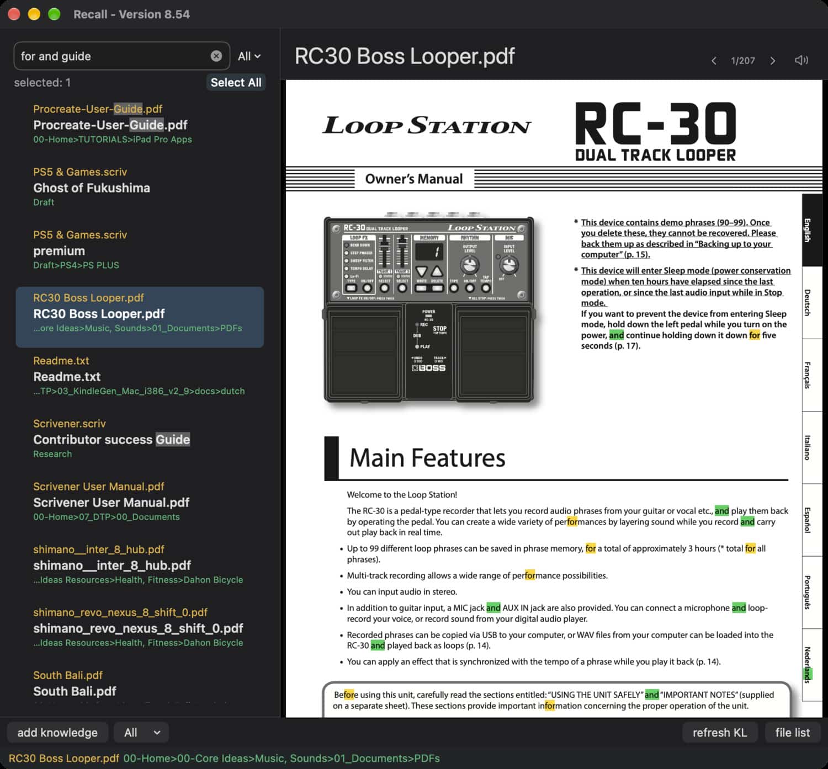Viewport: 828px width, 769px height.
Task: Click the RC-30 pedal illustration in the PDF
Action: (428, 309)
